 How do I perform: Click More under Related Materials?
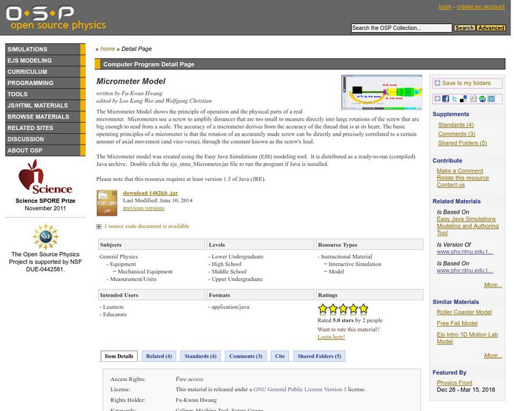click(x=493, y=285)
